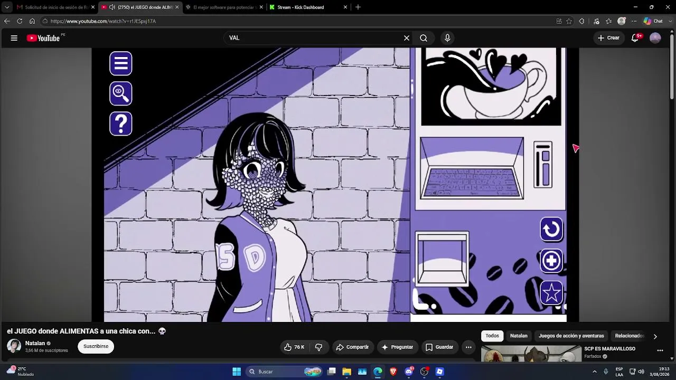This screenshot has width=676, height=380.
Task: Select the Todos filter chip
Action: [492, 336]
